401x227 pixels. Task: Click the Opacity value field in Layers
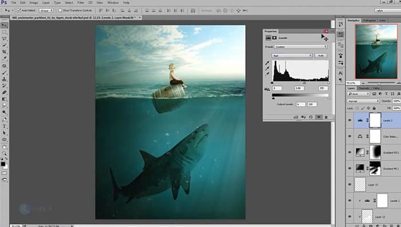point(396,101)
